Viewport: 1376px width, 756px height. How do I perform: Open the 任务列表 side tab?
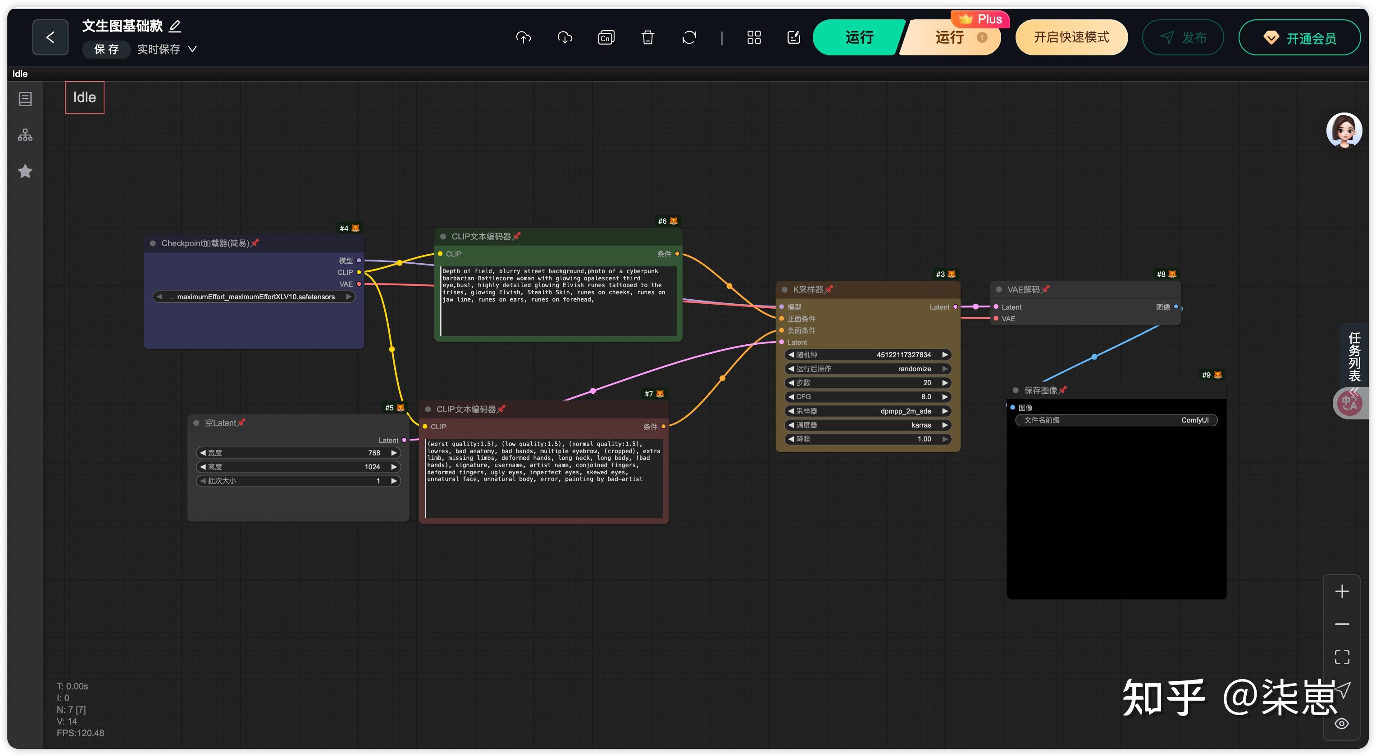pyautogui.click(x=1354, y=356)
